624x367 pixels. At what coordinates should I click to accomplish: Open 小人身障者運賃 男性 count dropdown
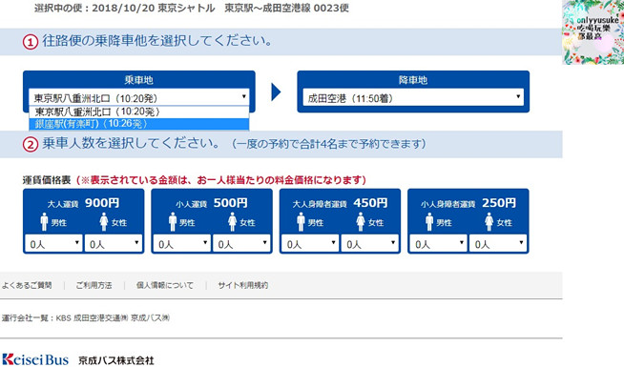438,243
